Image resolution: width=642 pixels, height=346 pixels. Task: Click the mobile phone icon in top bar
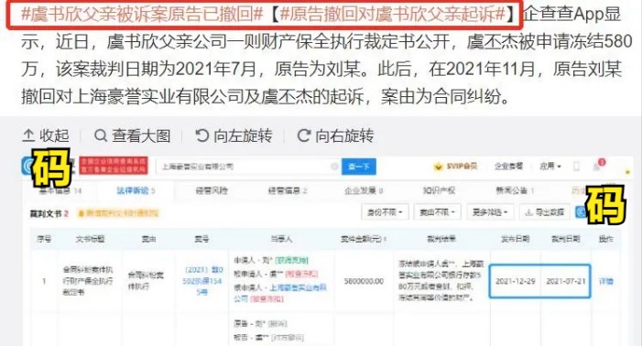(576, 166)
